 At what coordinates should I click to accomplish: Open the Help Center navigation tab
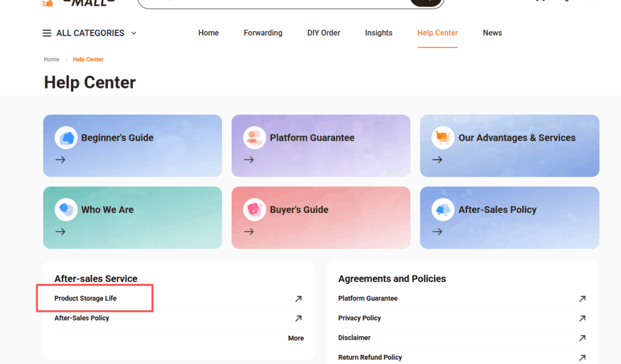(x=437, y=33)
